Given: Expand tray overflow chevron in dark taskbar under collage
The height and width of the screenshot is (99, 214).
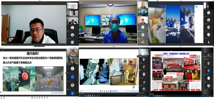Looking at the screenshot, I should click(202, 96).
